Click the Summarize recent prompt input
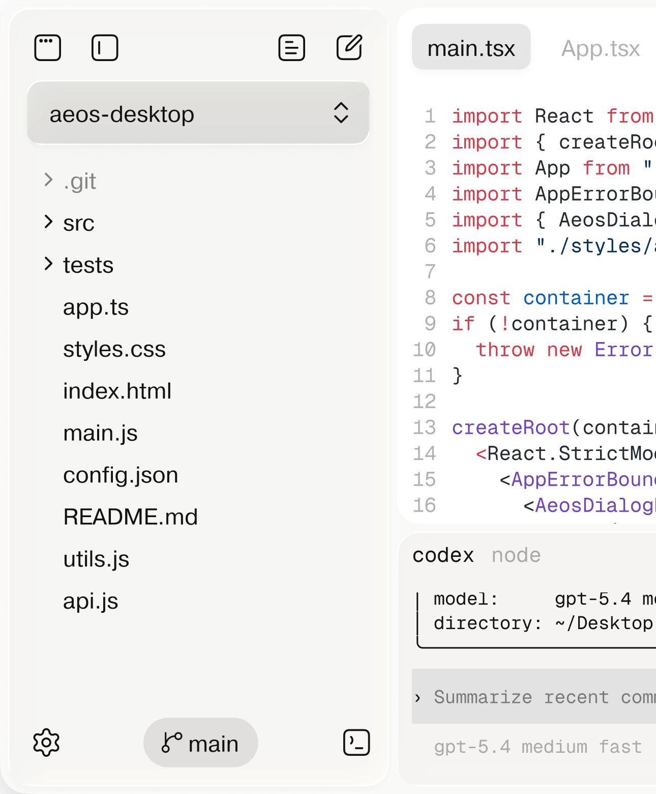 click(534, 697)
